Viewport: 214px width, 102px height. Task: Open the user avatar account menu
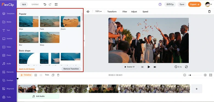click(x=209, y=4)
